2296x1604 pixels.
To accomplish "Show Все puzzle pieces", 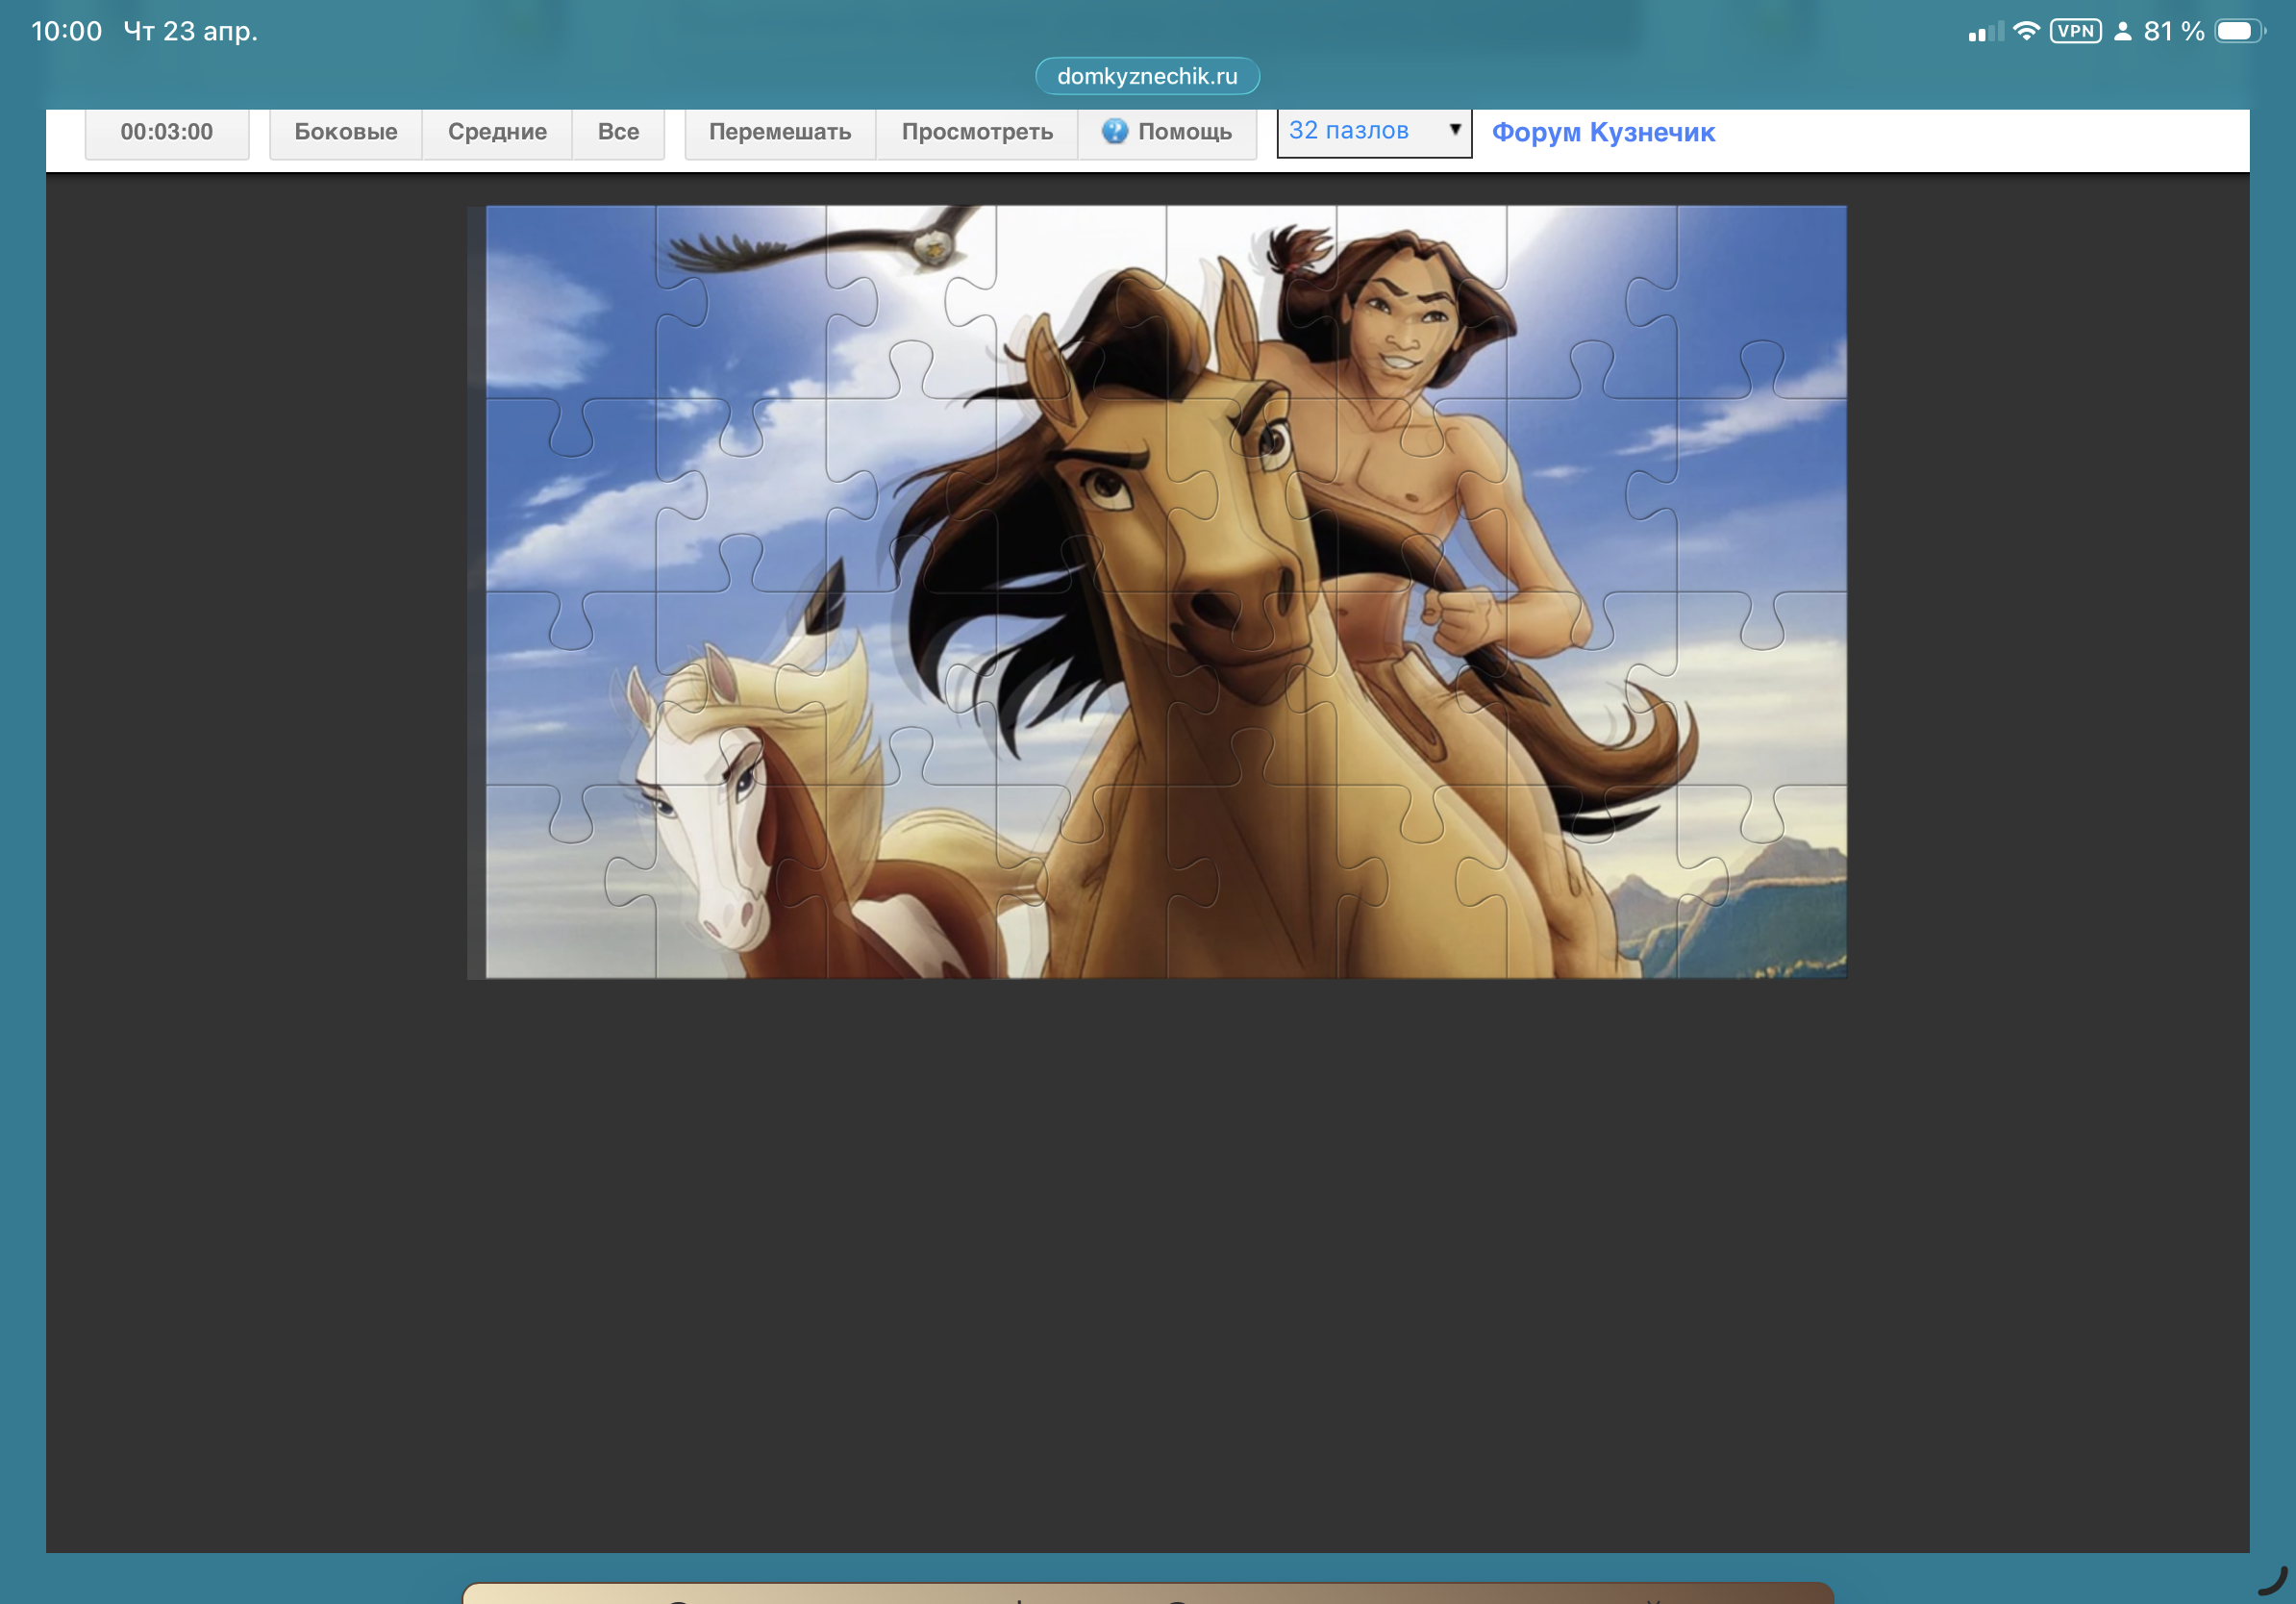I will click(618, 132).
